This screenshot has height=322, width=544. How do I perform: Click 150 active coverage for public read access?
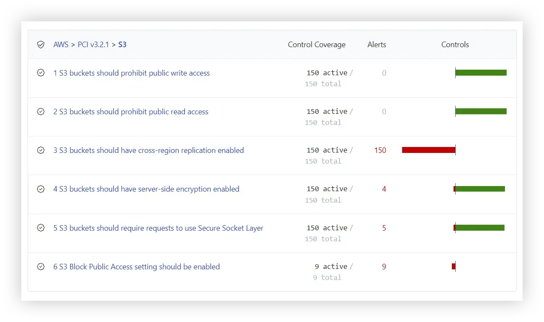click(x=327, y=112)
